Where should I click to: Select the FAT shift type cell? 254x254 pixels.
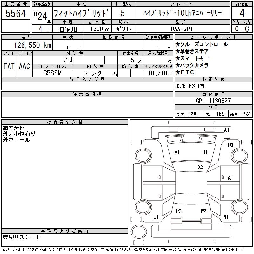tap(9, 66)
